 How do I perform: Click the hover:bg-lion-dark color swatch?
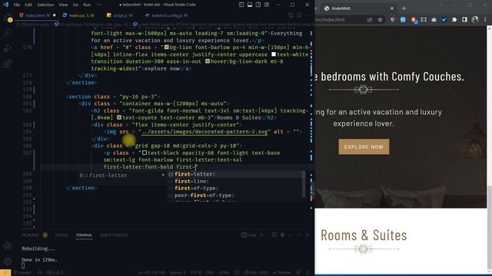click(208, 61)
